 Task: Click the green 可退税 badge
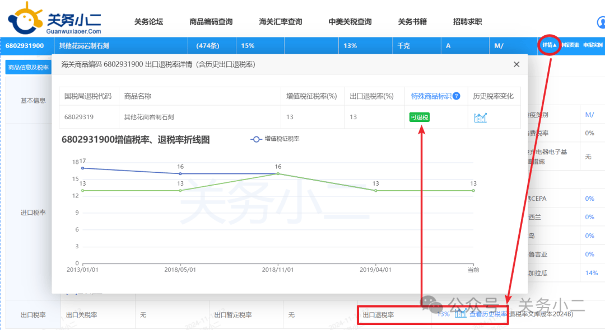(x=420, y=117)
